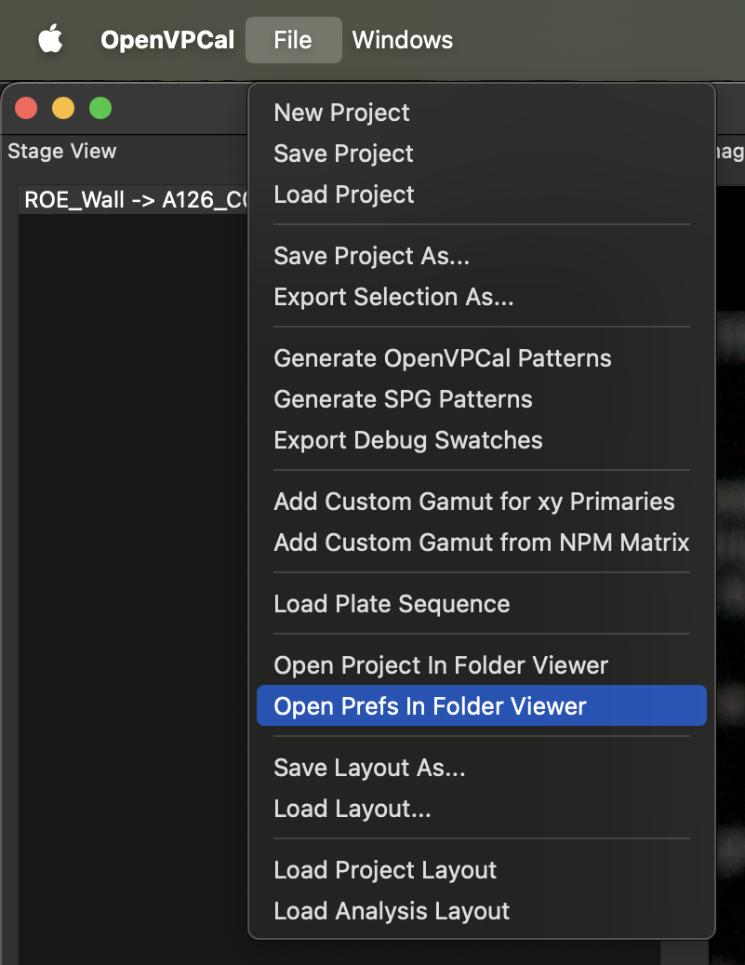
Task: Select Load Analysis Layout
Action: click(x=482, y=911)
